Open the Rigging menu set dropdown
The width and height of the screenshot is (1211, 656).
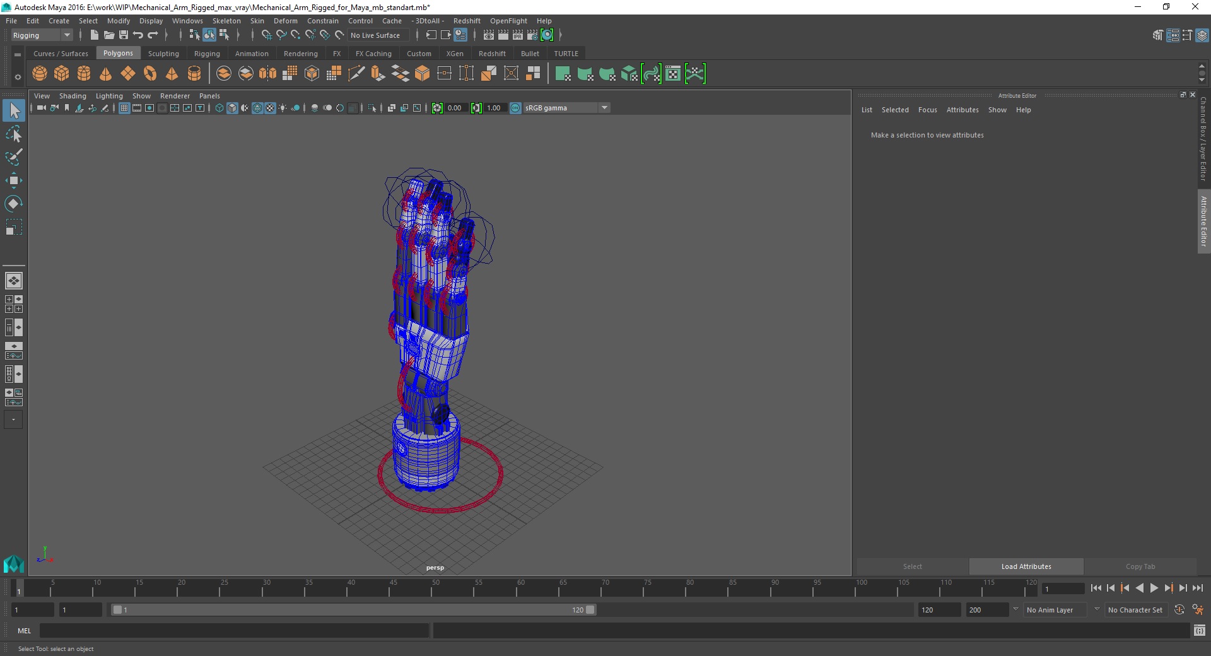[42, 35]
